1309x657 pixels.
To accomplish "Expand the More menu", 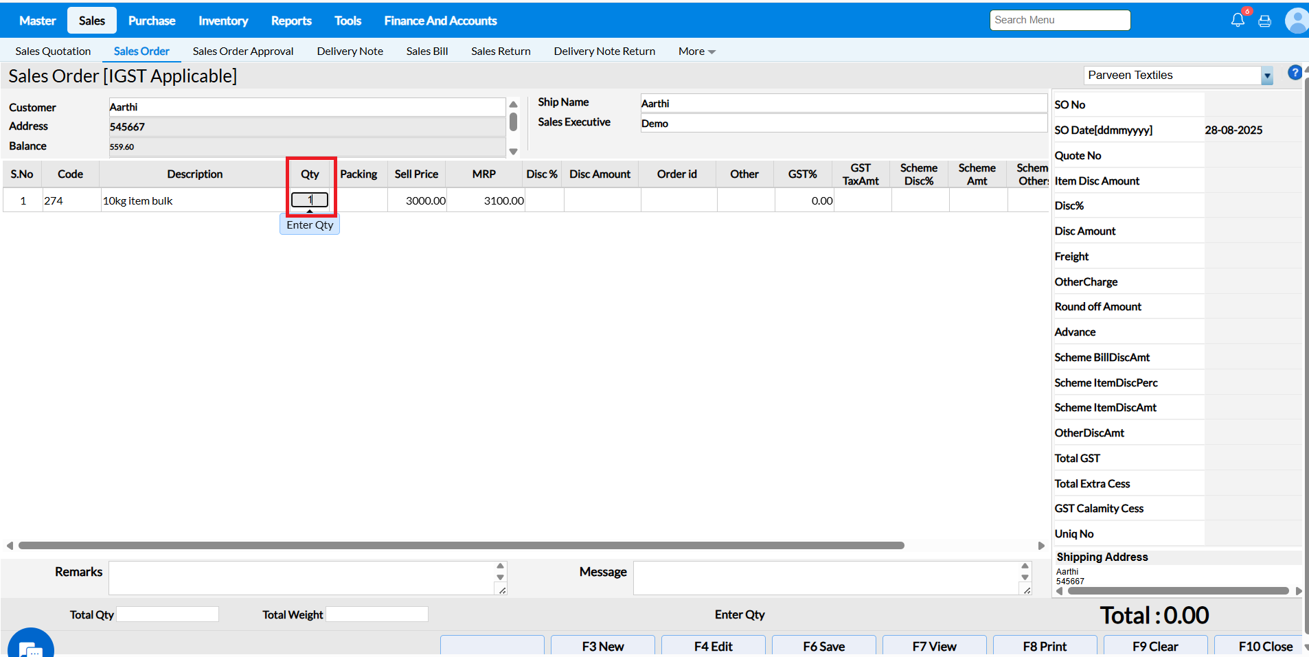I will click(x=696, y=51).
